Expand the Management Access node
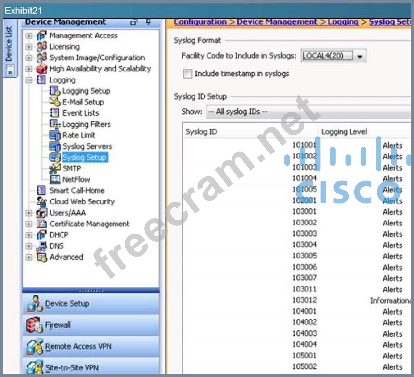This screenshot has width=414, height=377. coord(29,35)
